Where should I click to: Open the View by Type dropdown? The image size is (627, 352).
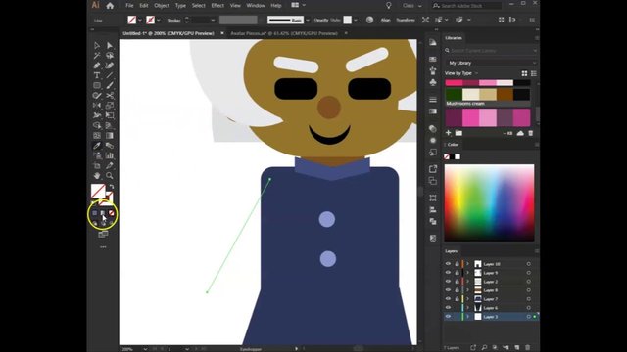point(461,73)
